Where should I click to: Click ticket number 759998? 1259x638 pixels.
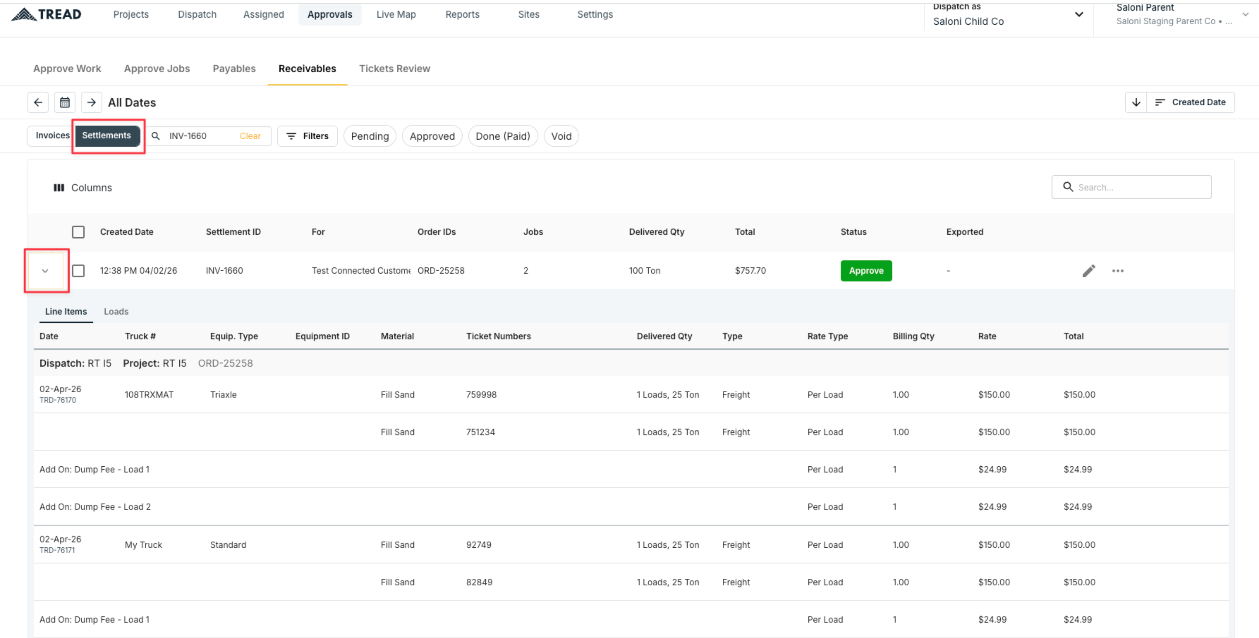click(481, 395)
